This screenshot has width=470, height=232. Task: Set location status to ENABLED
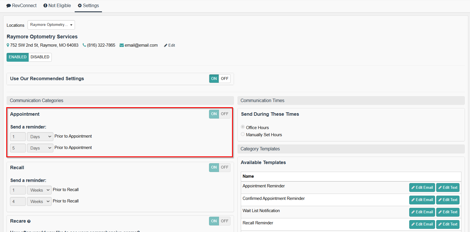(18, 57)
